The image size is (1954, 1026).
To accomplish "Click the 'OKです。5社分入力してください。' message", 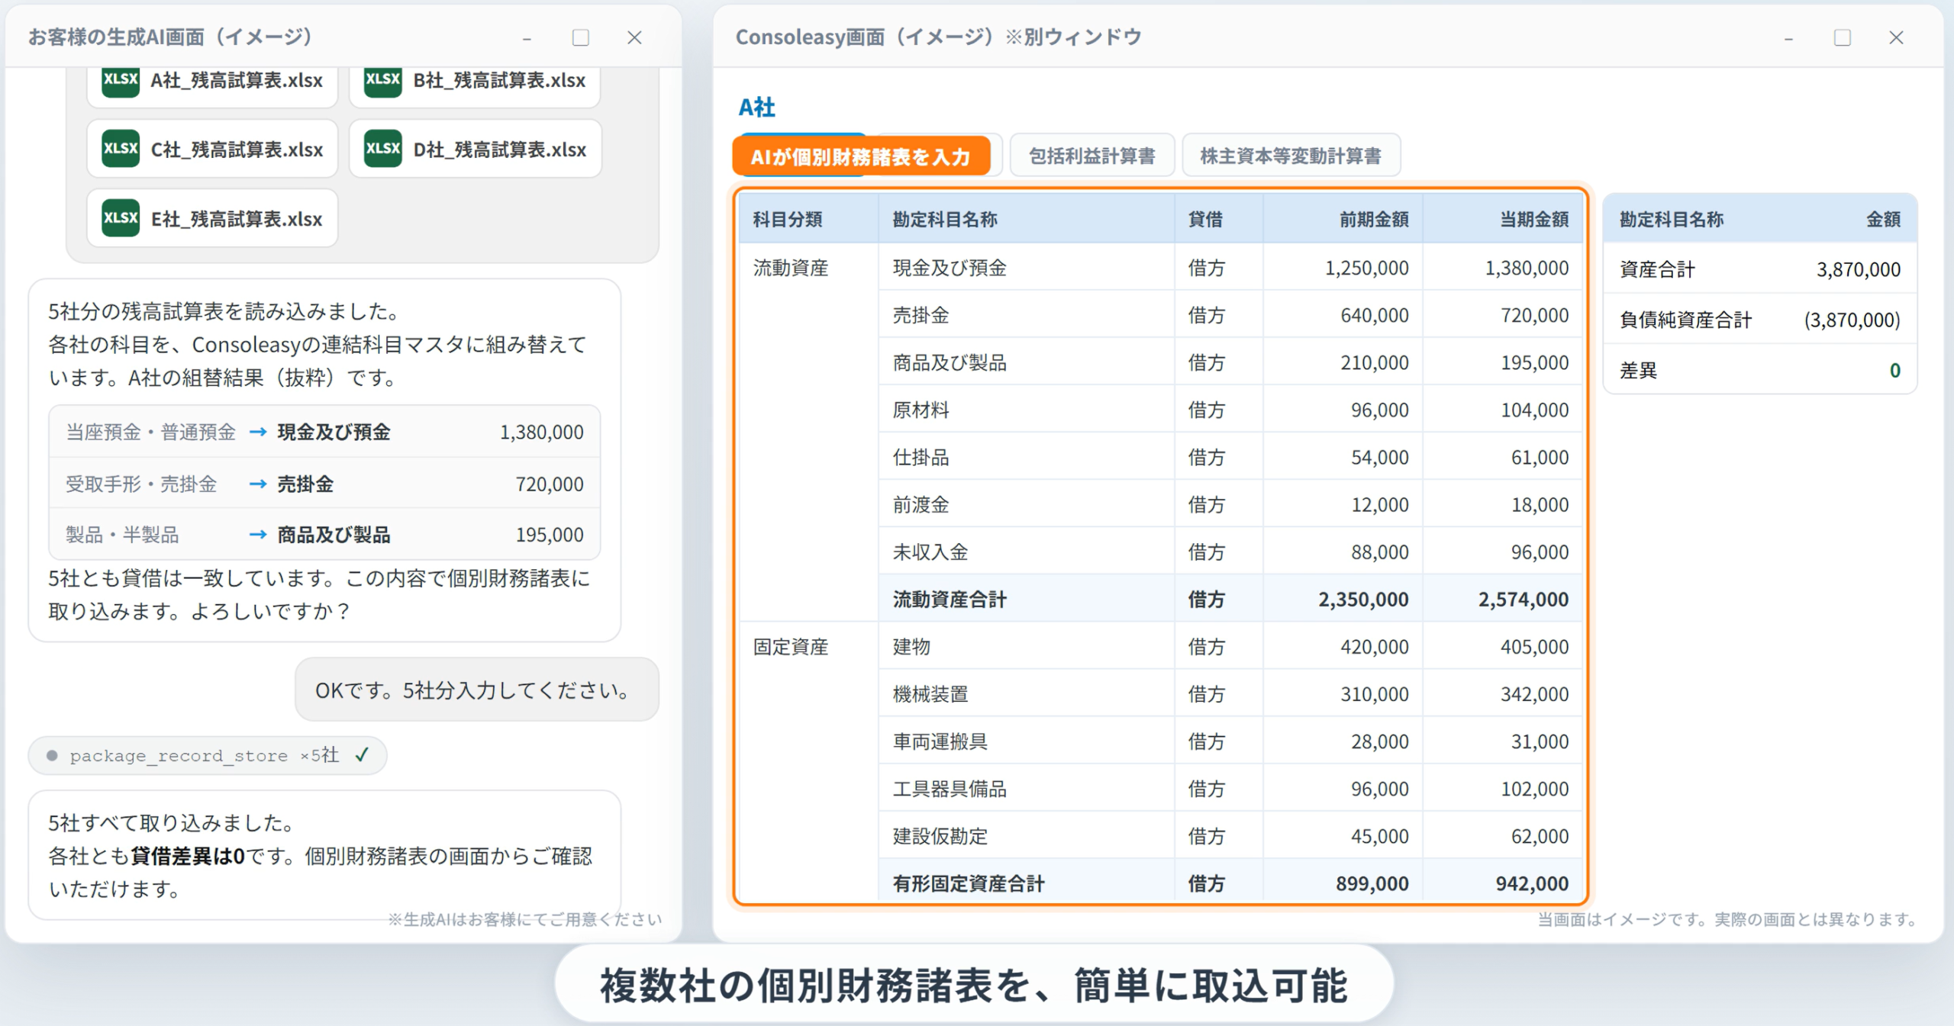I will coord(476,690).
